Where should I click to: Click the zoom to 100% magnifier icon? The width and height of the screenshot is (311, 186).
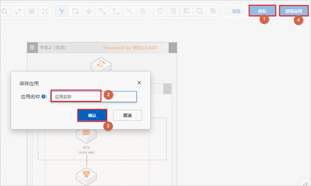(x=4, y=11)
